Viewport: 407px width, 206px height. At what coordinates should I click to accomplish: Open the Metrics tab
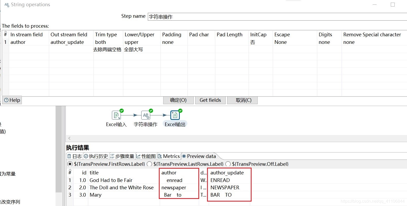[x=169, y=156]
